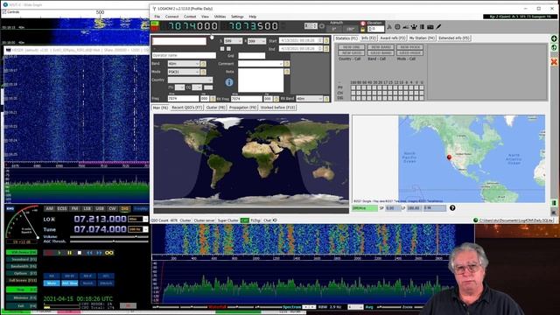Click the fast-forward button in HDSDR
This screenshot has height=315, width=560.
point(99,253)
